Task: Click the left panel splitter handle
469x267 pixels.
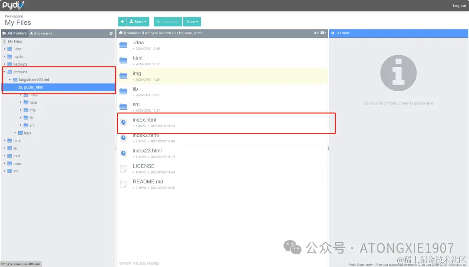Action: [x=116, y=148]
